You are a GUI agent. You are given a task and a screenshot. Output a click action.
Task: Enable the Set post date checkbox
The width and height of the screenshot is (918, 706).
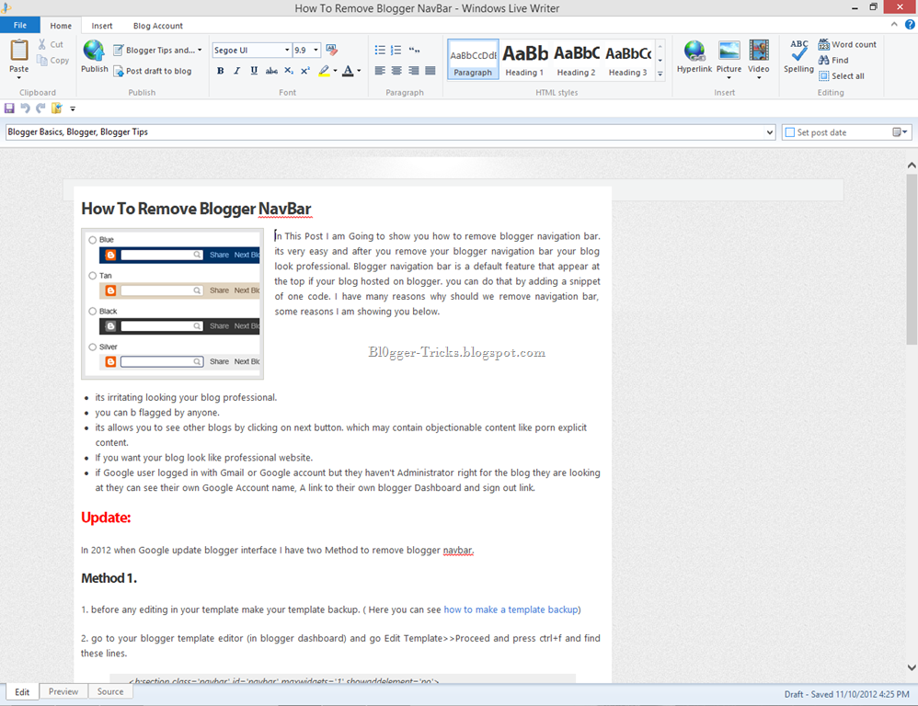point(790,132)
